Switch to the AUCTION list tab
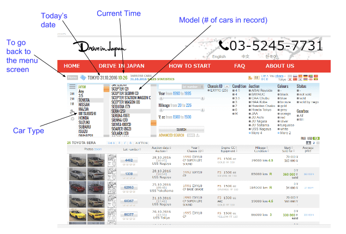 point(141,143)
